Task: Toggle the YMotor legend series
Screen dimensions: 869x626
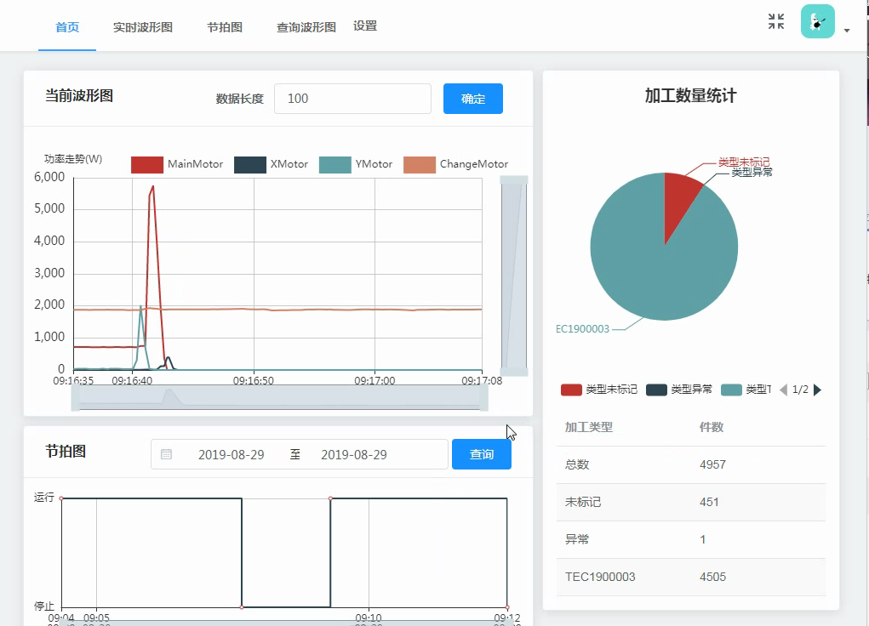Action: [356, 164]
